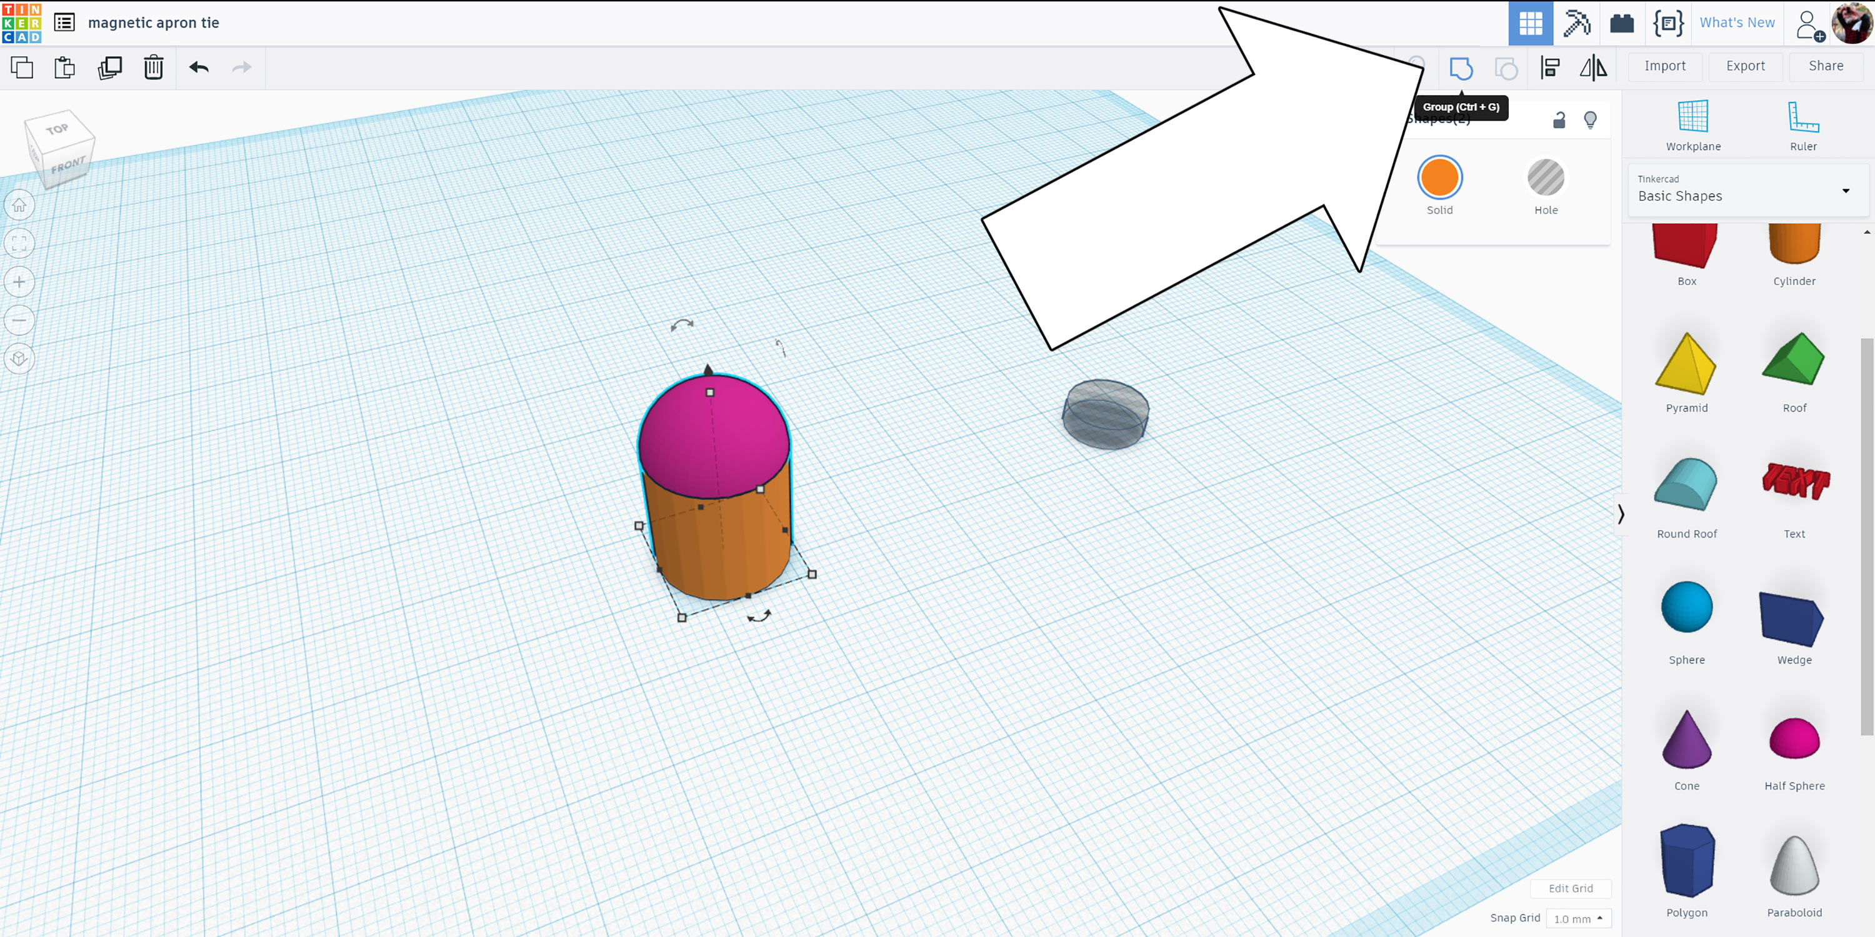Click the Duplicate and repeat icon
Viewport: 1875px width, 937px height.
pos(109,68)
